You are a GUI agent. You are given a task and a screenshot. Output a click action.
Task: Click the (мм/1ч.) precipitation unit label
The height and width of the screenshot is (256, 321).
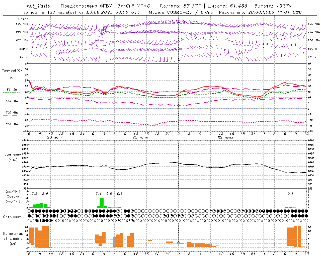coord(13,201)
